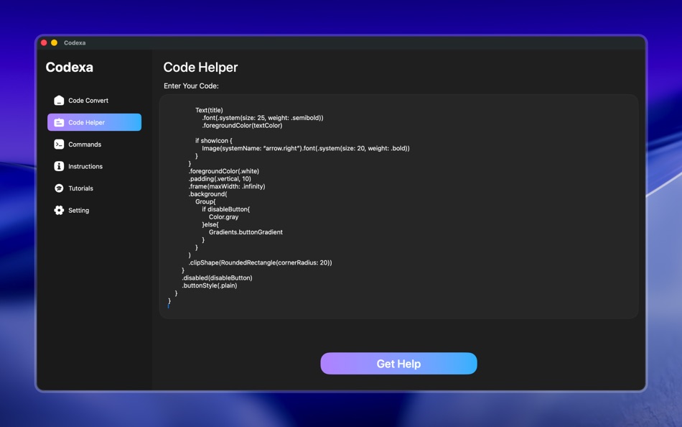The height and width of the screenshot is (427, 682).
Task: Select the Code Helper menu label
Action: (86, 122)
